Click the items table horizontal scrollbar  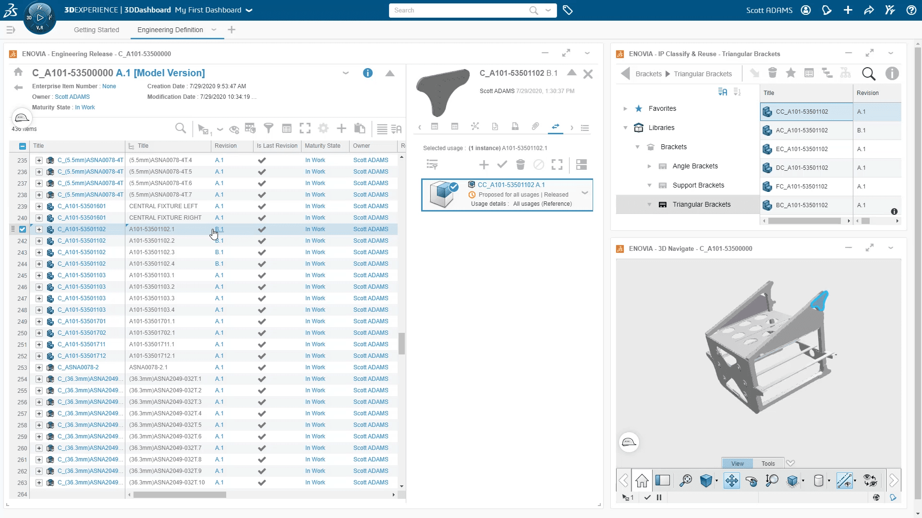[x=180, y=494]
